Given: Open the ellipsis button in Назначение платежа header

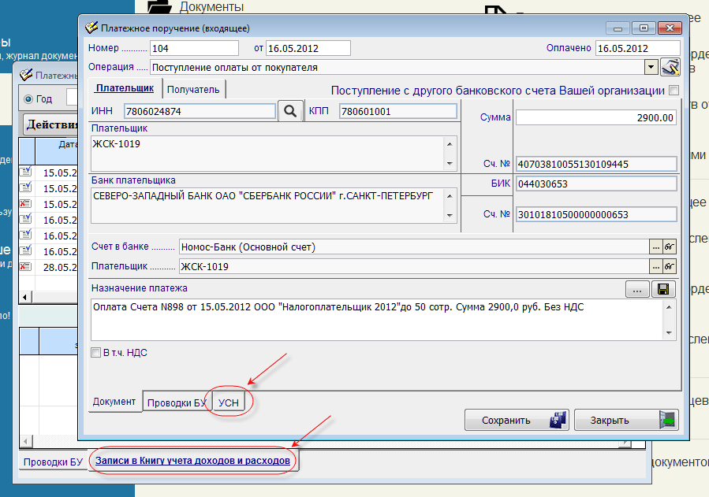Looking at the screenshot, I should [637, 289].
